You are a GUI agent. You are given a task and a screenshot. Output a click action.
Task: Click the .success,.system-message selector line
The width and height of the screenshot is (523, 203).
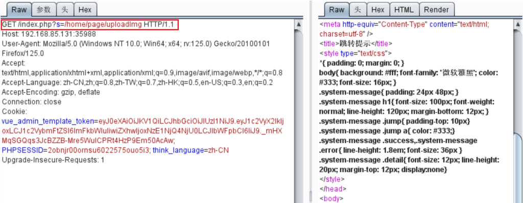[398, 140]
